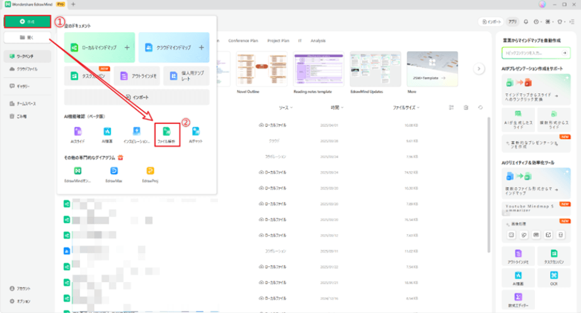The height and width of the screenshot is (313, 581).
Task: Open the mind map to slides one-click conversion card
Action: [x=536, y=89]
